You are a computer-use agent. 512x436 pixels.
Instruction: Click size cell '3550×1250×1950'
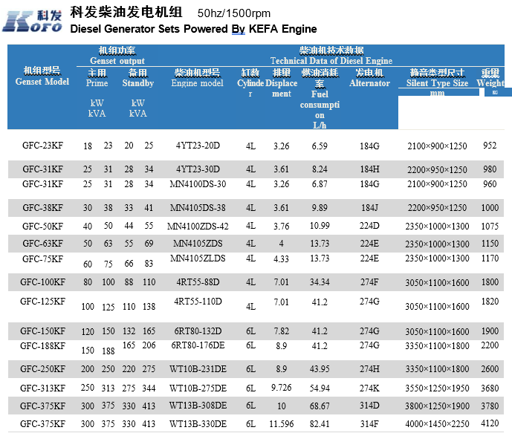click(x=437, y=388)
